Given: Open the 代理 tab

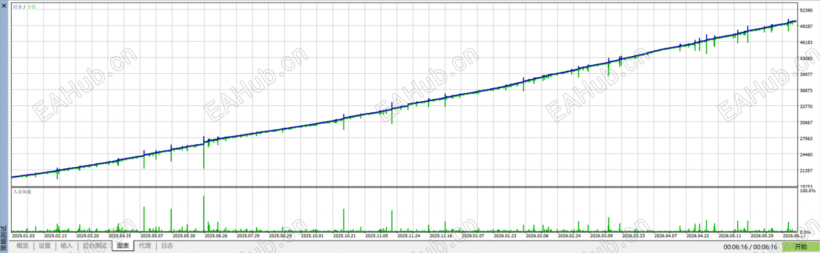Looking at the screenshot, I should click(x=145, y=245).
